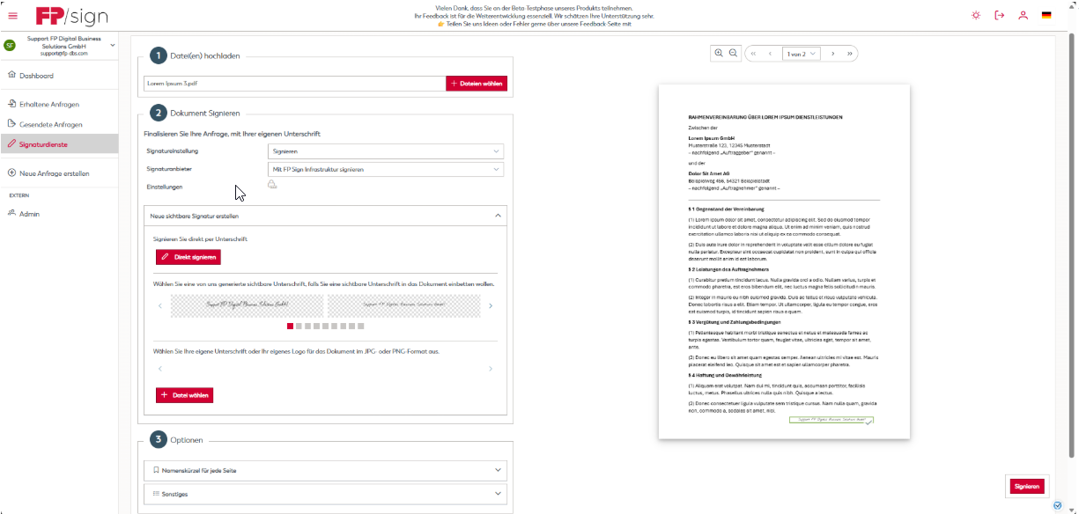The width and height of the screenshot is (1079, 514).
Task: Select the red first carousel page dot
Action: [290, 326]
